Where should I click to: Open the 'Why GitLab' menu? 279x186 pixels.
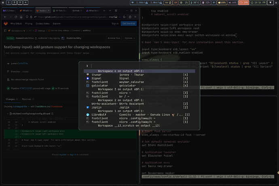click(x=16, y=23)
